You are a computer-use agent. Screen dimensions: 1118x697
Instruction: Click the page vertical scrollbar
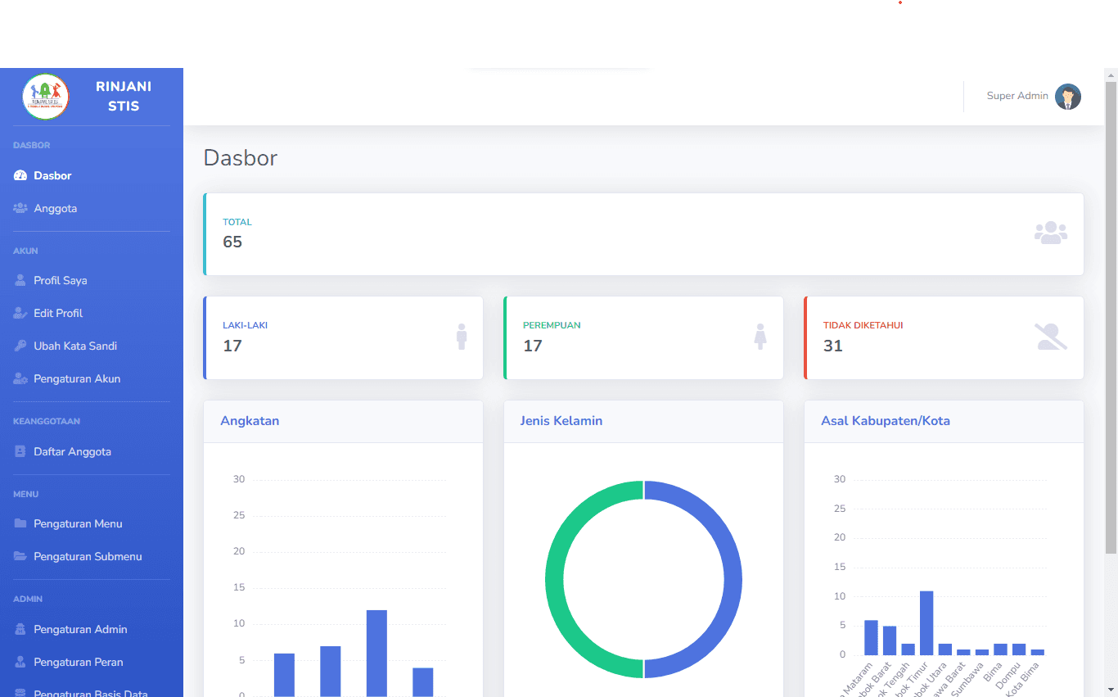point(1111,328)
